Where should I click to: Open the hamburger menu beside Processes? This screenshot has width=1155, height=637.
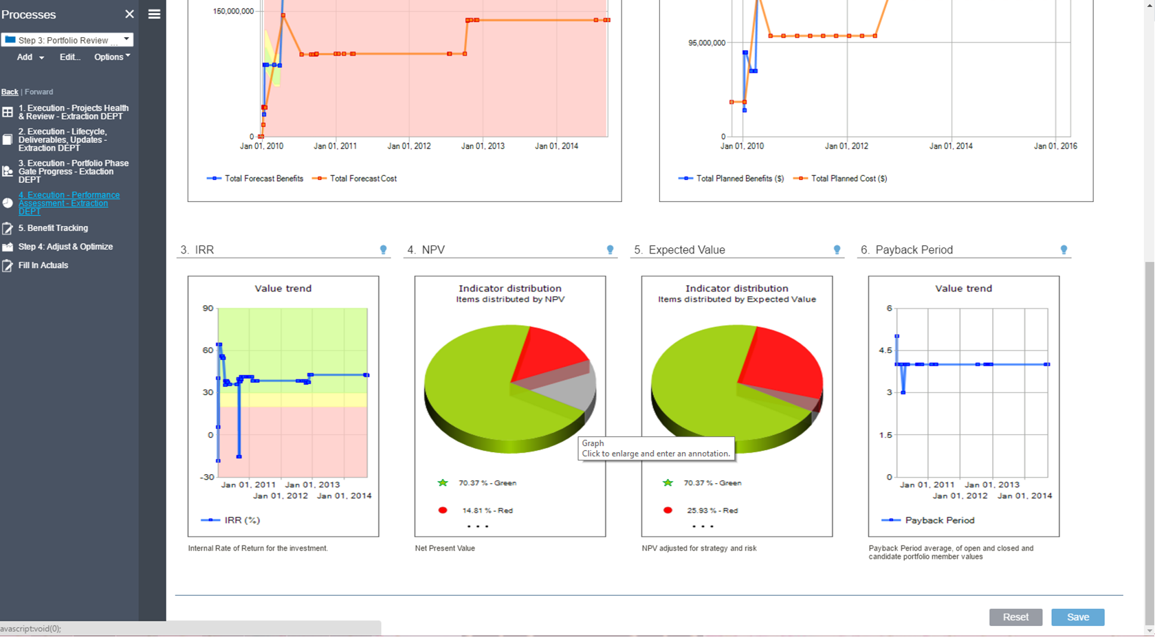154,14
